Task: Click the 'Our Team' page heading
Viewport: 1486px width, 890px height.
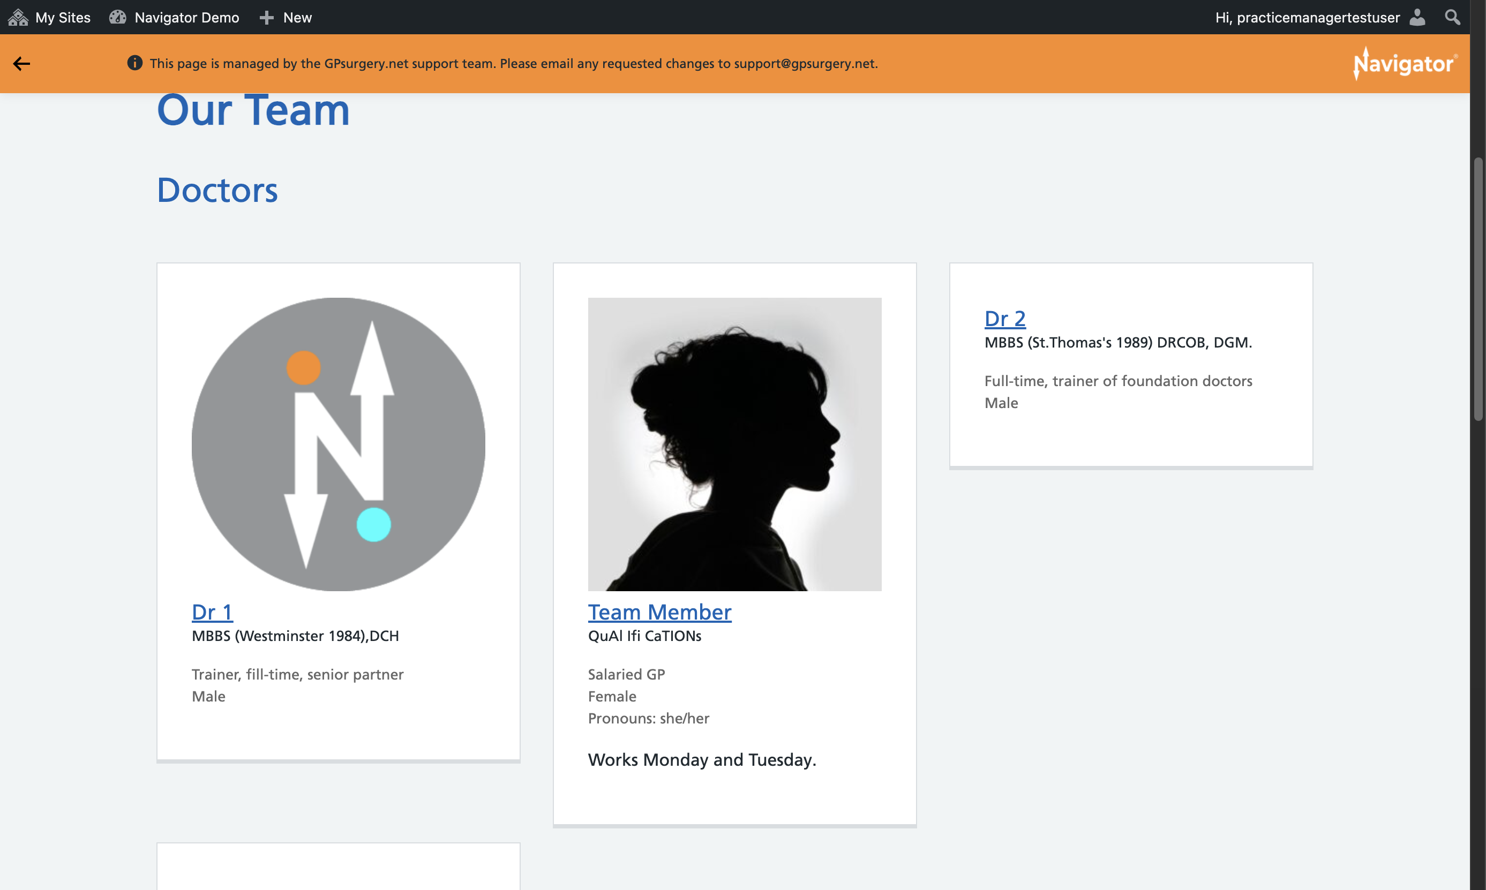Action: pos(253,110)
